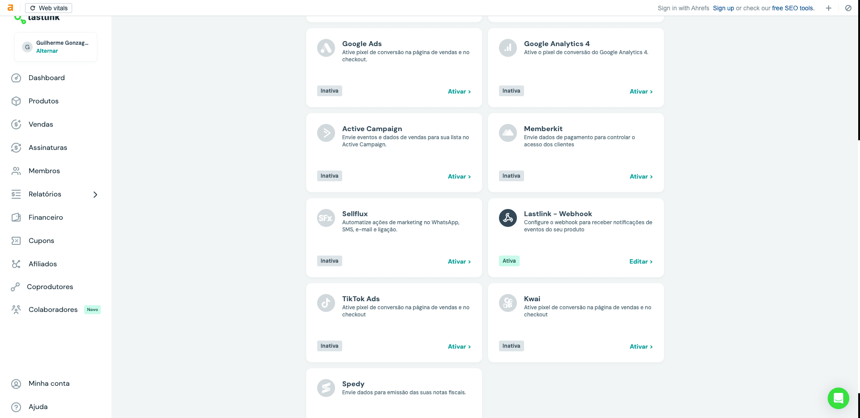Click the Minha conta user icon
Image resolution: width=860 pixels, height=418 pixels.
(16, 384)
